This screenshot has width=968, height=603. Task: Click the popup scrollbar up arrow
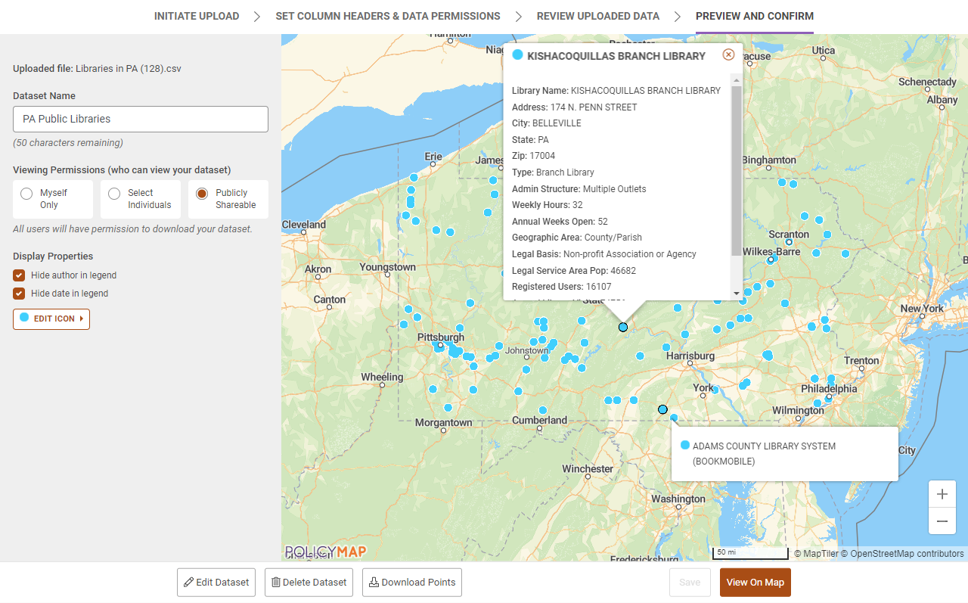pyautogui.click(x=736, y=79)
